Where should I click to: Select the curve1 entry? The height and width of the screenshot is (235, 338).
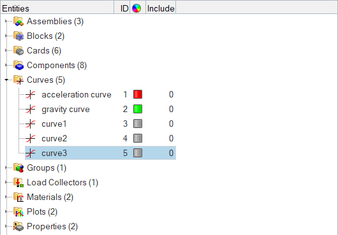click(54, 124)
